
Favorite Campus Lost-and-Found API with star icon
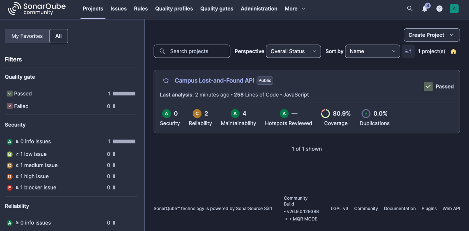[x=166, y=80]
